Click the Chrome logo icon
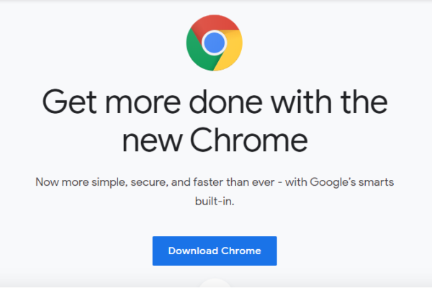 point(215,42)
